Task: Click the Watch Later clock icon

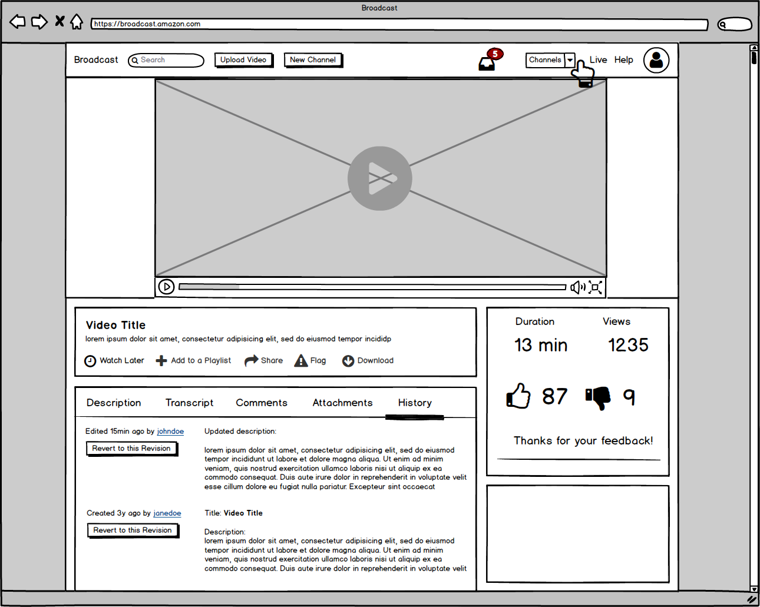Action: coord(90,361)
